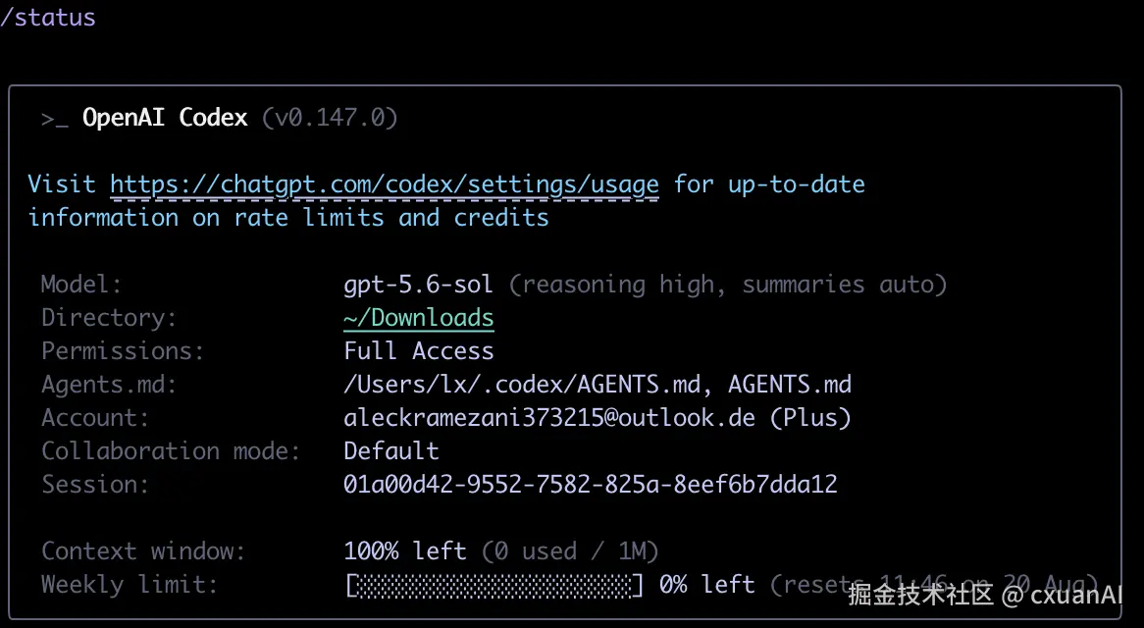
Task: Click the Default collaboration mode value
Action: tap(391, 450)
